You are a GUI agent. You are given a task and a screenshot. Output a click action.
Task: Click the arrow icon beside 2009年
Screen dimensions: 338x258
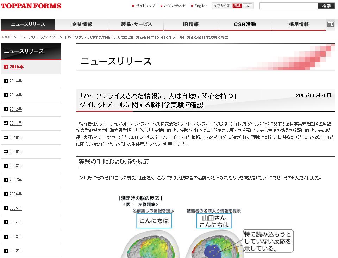pyautogui.click(x=6, y=151)
